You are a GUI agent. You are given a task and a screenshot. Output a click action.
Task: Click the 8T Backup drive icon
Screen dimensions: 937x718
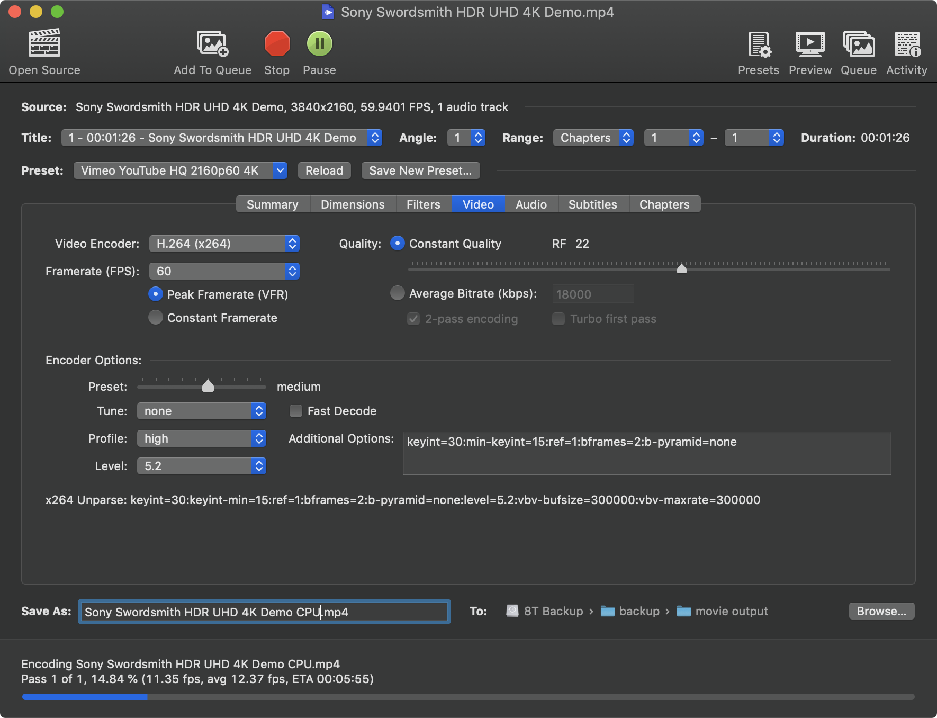[512, 611]
